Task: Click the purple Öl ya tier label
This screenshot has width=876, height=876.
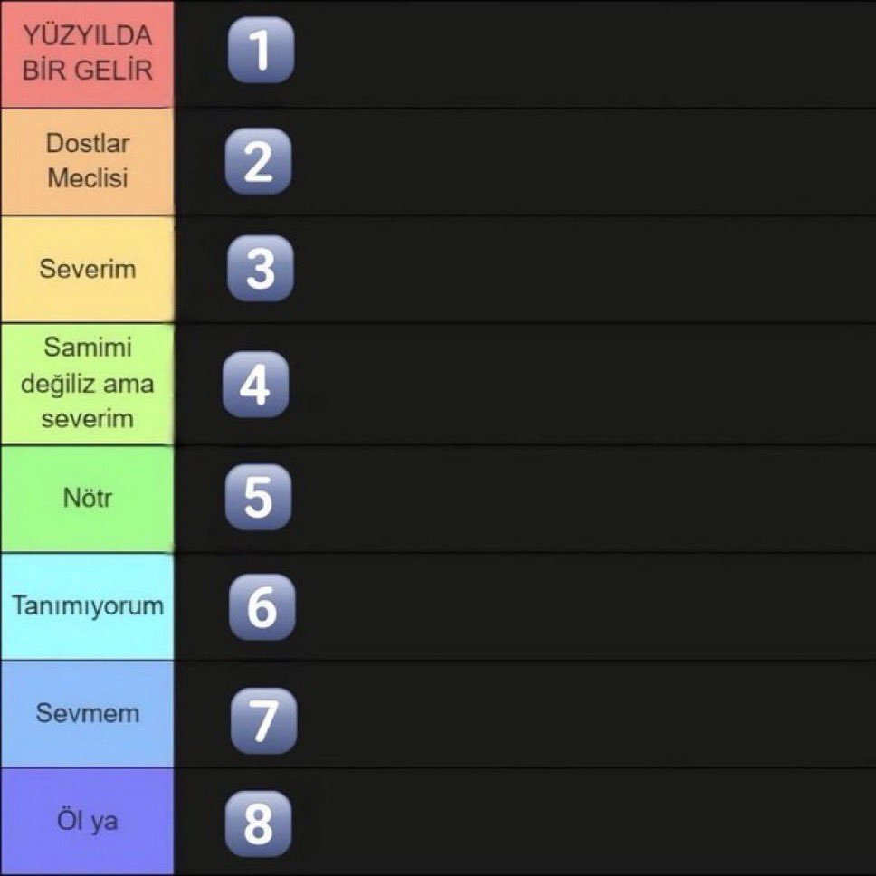Action: pos(87,822)
